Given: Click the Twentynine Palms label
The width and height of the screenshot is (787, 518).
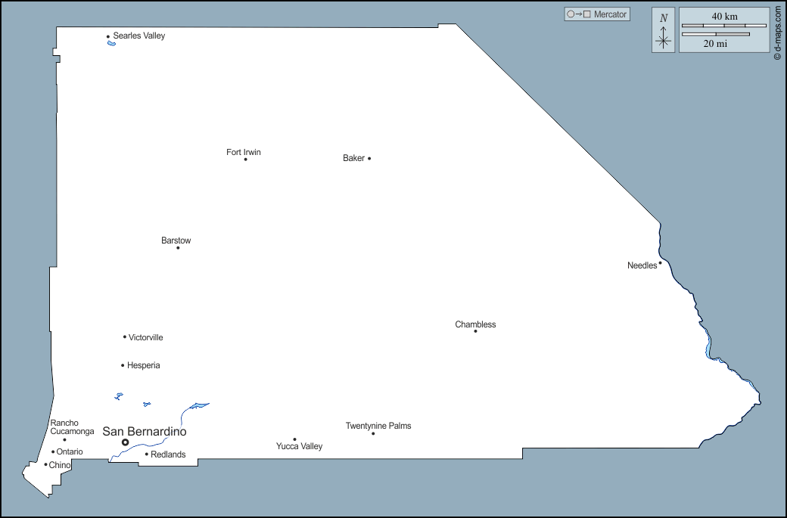Looking at the screenshot, I should (x=378, y=426).
